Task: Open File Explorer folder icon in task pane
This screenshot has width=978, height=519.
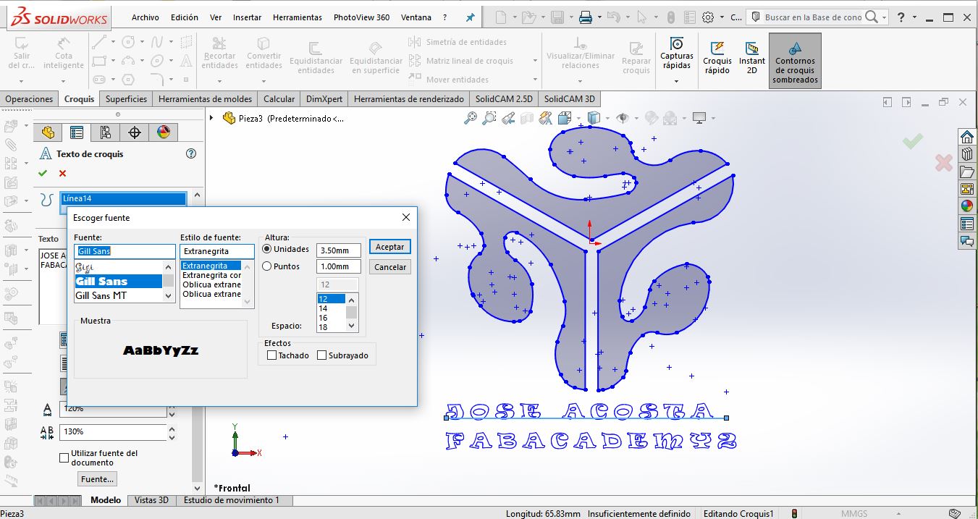Action: (x=966, y=172)
